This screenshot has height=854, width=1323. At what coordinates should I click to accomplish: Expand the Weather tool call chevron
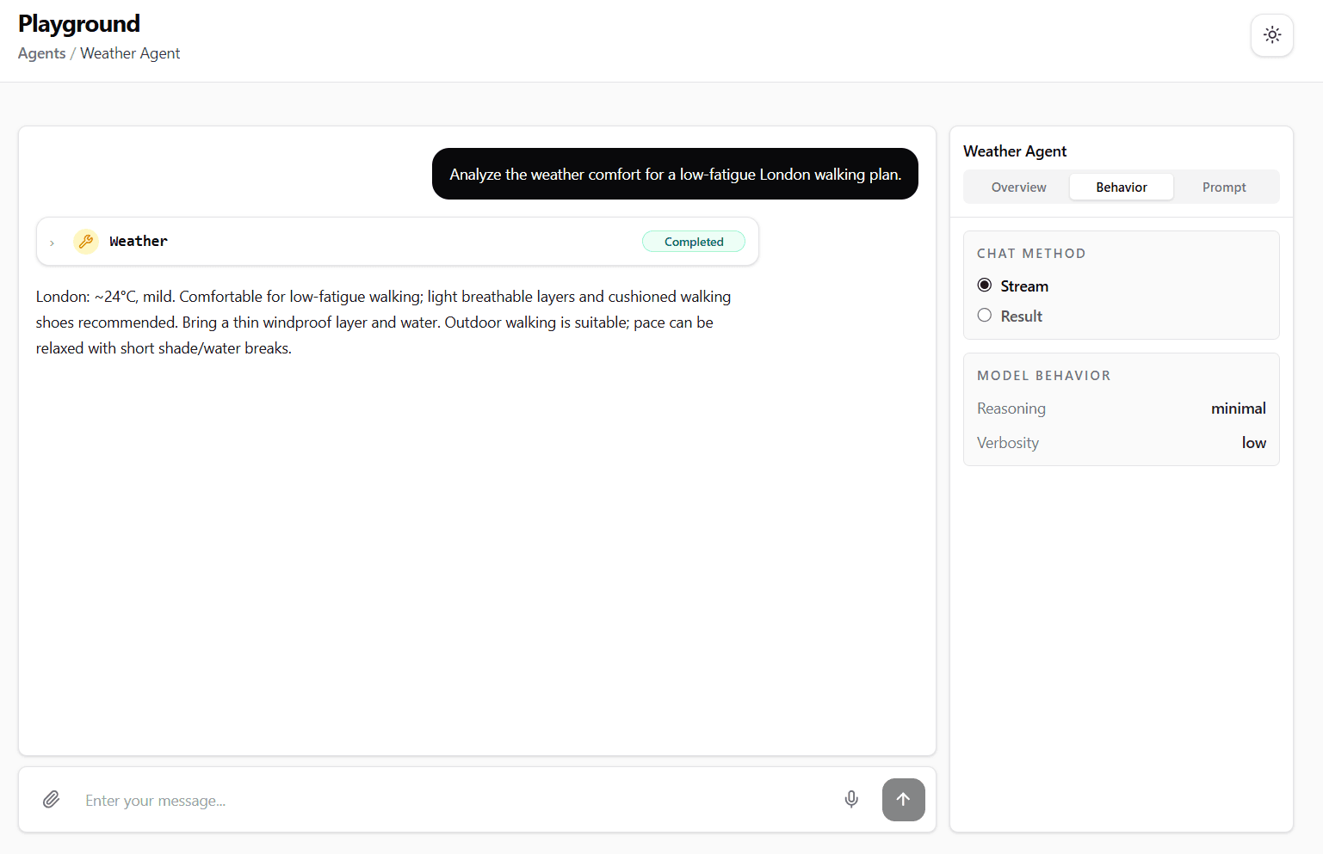pyautogui.click(x=53, y=243)
